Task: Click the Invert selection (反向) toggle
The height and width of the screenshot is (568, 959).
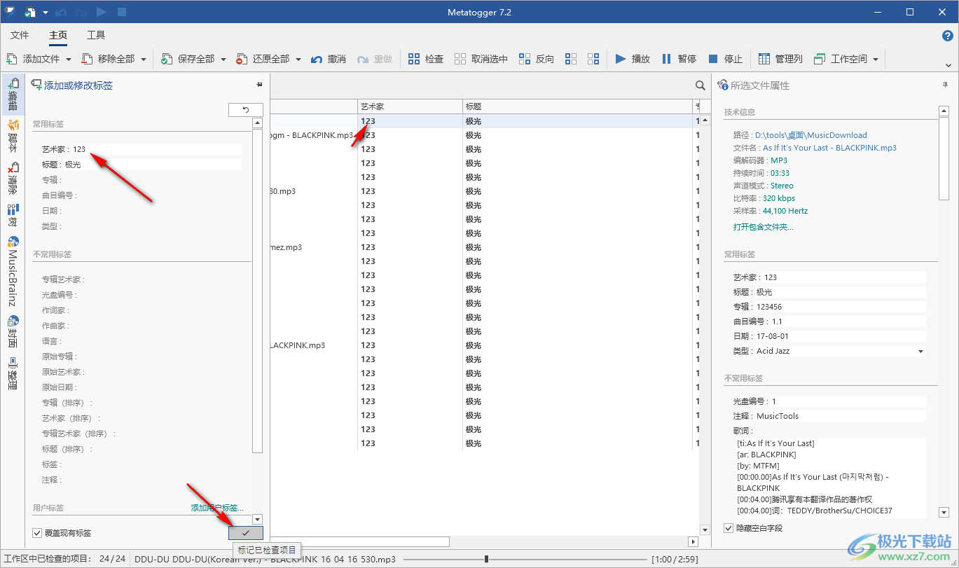Action: tap(525, 59)
